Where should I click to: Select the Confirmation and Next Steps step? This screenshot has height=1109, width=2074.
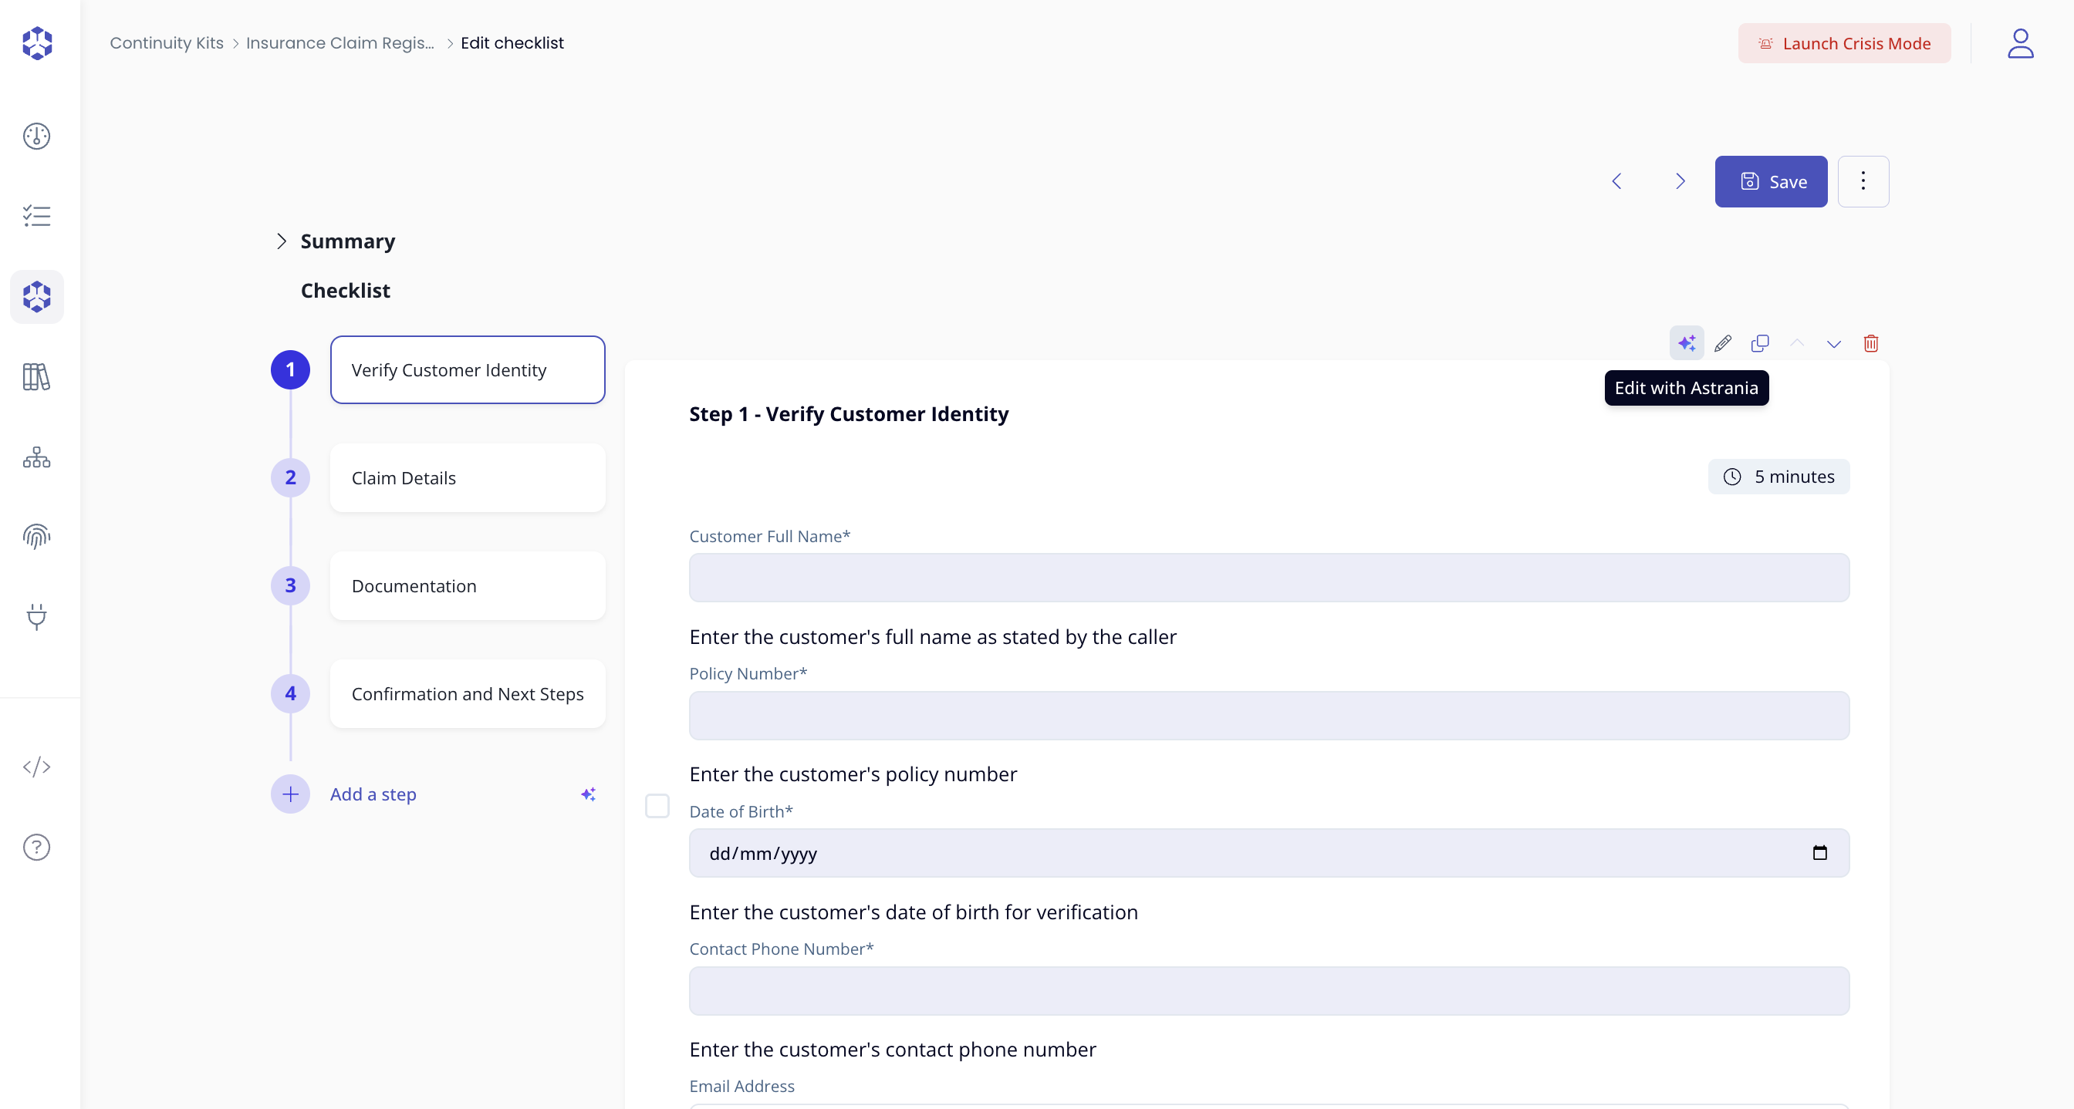467,694
